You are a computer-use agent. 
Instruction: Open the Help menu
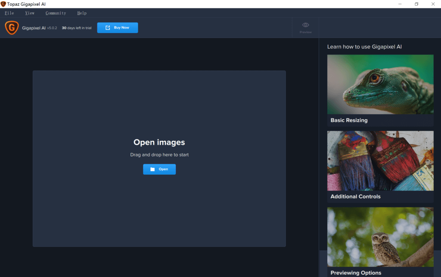81,13
